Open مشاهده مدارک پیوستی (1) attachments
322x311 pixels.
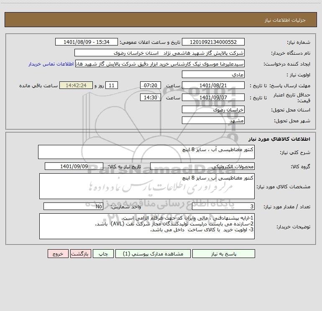coord(153,253)
